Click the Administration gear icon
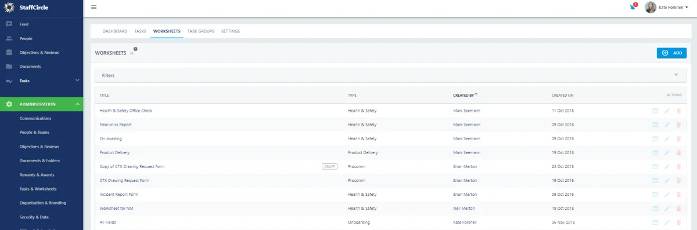Viewport: 697px width, 230px height. [9, 104]
